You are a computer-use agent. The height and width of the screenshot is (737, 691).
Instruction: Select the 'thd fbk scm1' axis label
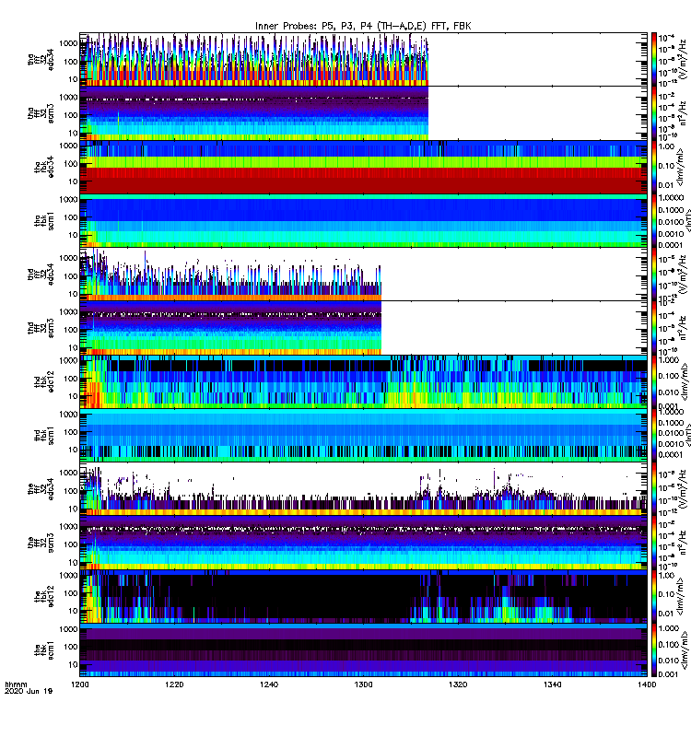coord(44,435)
